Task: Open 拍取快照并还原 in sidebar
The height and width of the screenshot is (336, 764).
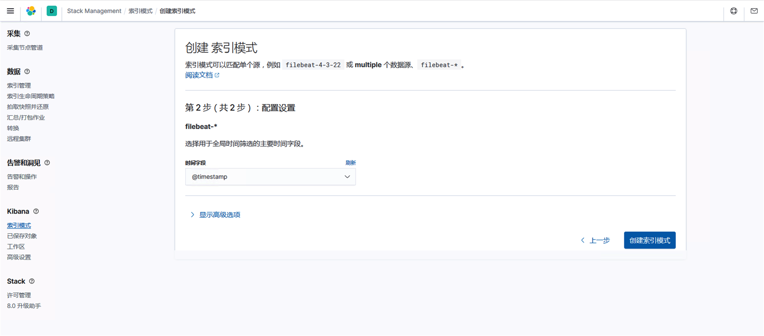Action: (28, 107)
